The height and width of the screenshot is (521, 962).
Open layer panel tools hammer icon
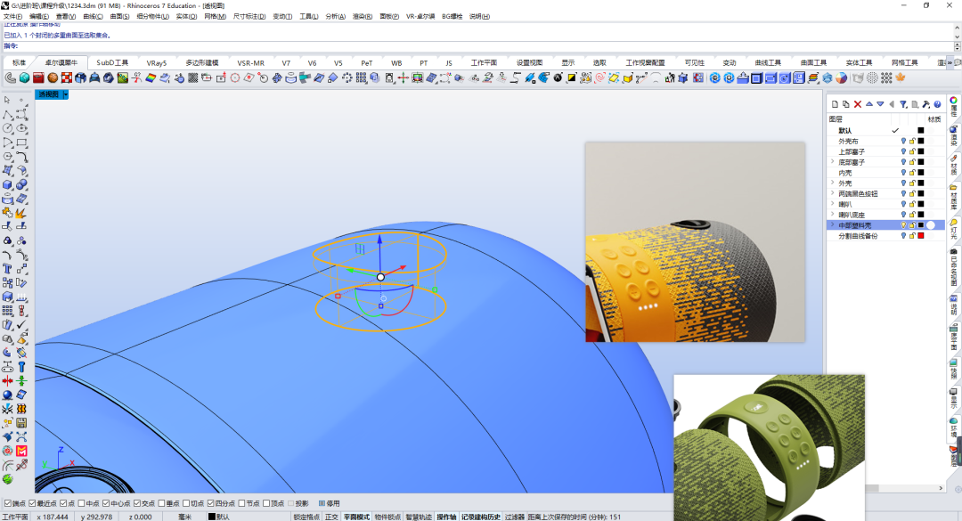coord(925,104)
